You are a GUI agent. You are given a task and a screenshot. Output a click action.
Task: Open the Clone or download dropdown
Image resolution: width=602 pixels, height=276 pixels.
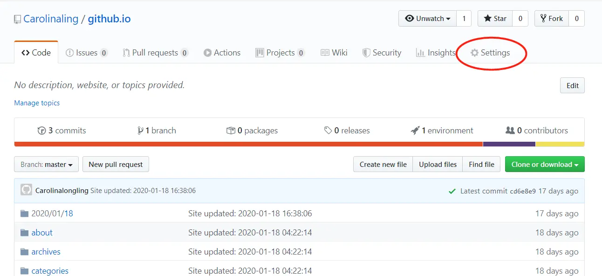coord(545,164)
